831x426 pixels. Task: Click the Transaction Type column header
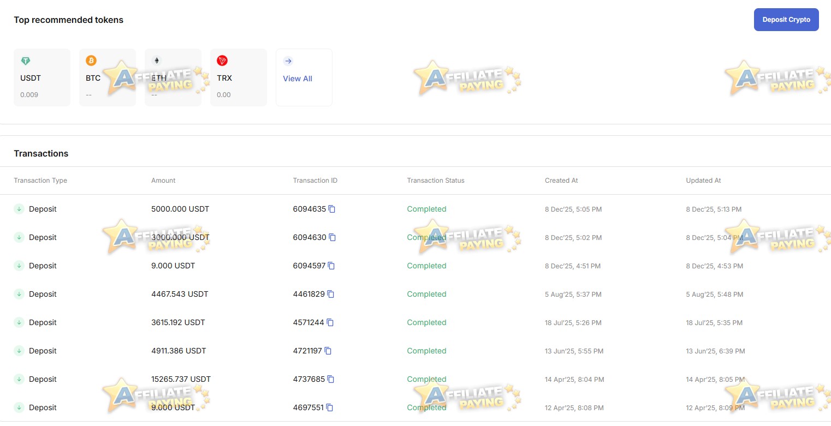pyautogui.click(x=40, y=181)
